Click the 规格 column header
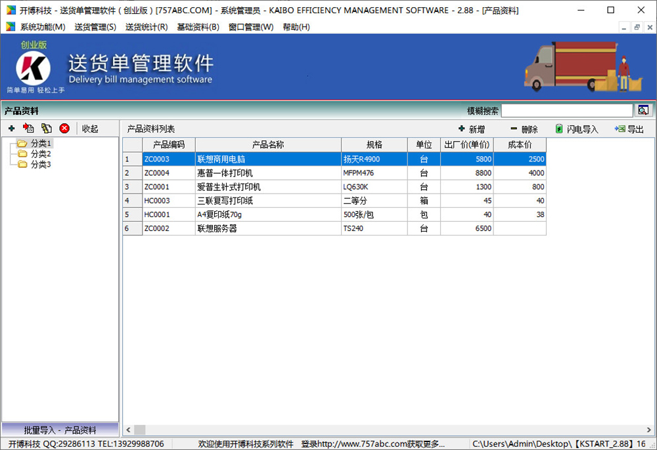The image size is (657, 450). click(x=374, y=145)
